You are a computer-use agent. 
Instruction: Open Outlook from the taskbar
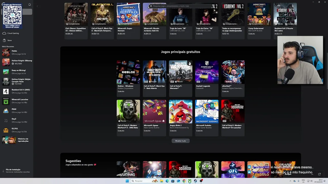(178, 181)
